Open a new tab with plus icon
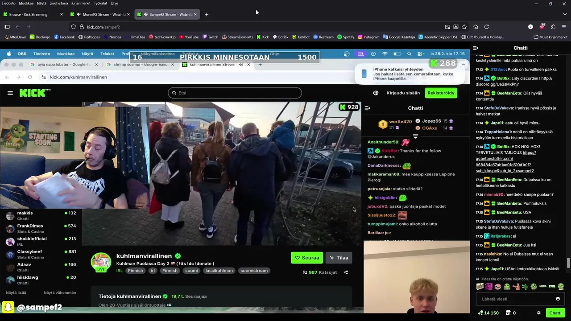 point(206,14)
